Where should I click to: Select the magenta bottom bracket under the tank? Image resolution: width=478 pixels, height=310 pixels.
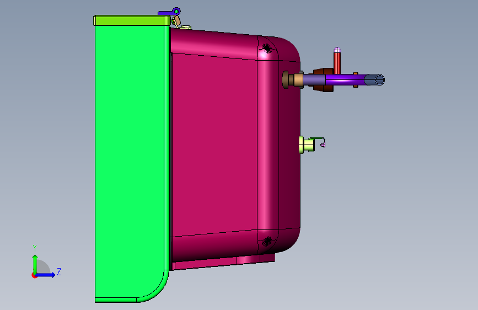click(224, 263)
